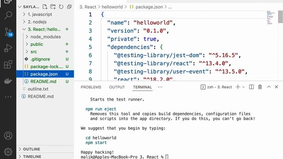Expand the OUTLINE section
283x159 pixels.
[x=45, y=149]
